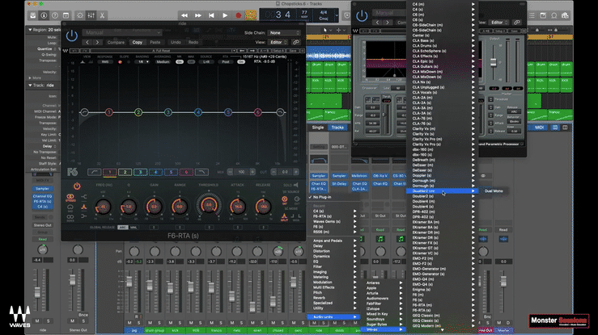This screenshot has height=335, width=598.
Task: Select EQ band 1 node on graph
Action: coord(108,112)
